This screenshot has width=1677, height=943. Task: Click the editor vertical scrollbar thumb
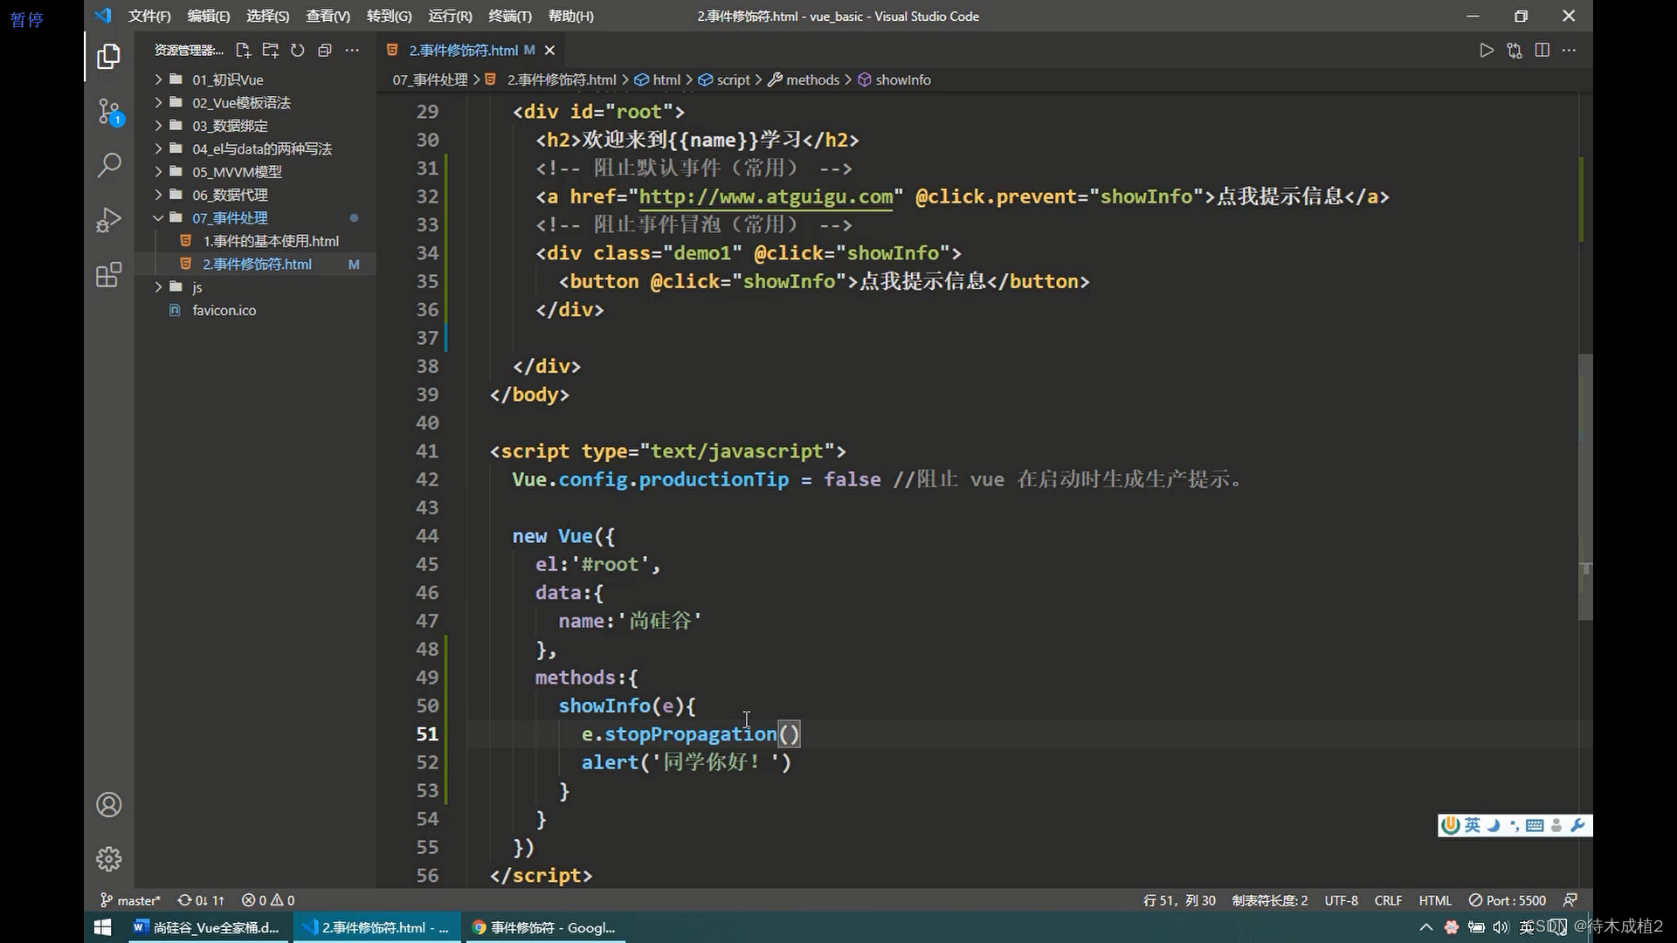pyautogui.click(x=1585, y=486)
